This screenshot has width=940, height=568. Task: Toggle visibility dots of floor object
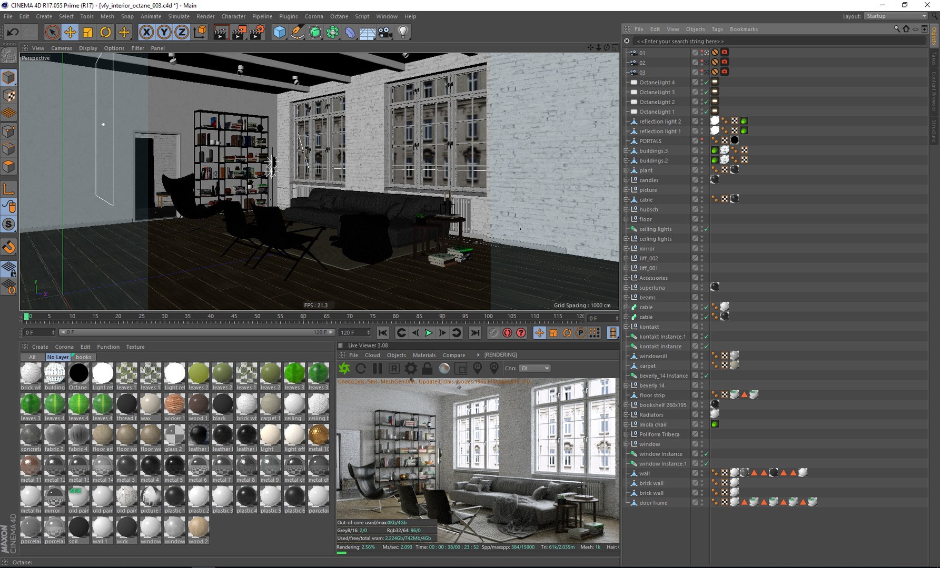click(x=702, y=219)
